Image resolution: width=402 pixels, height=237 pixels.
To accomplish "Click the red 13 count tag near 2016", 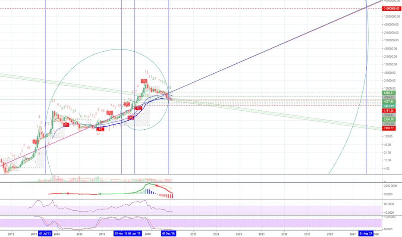I will click(100, 129).
